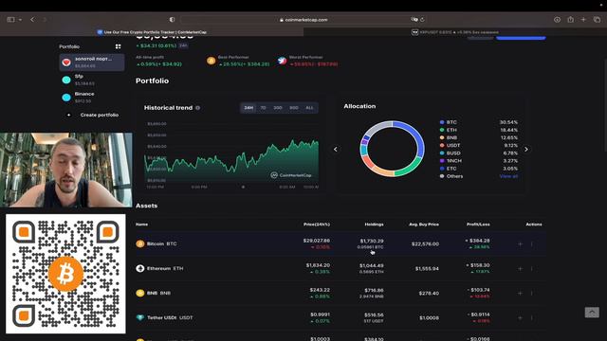Add a transaction to BNB row

520,293
